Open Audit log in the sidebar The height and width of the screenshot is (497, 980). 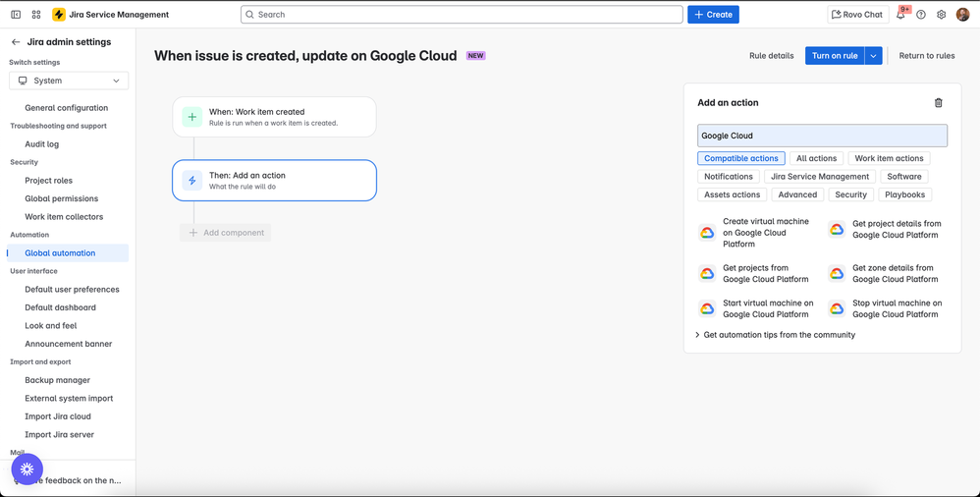(42, 144)
